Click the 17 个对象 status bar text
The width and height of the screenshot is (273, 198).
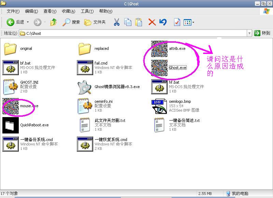[9, 194]
